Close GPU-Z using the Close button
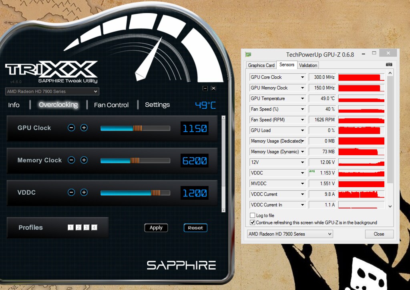The width and height of the screenshot is (410, 290). click(x=379, y=234)
